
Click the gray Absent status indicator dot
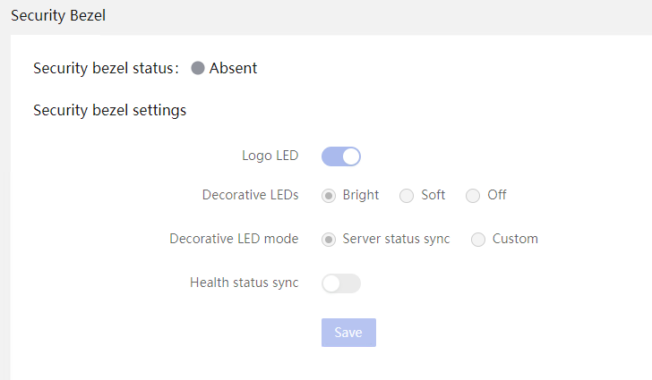(x=198, y=68)
